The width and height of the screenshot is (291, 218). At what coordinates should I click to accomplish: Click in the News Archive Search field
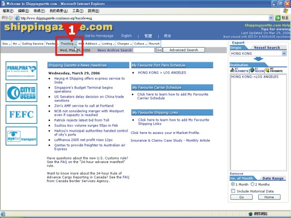coord(144,50)
